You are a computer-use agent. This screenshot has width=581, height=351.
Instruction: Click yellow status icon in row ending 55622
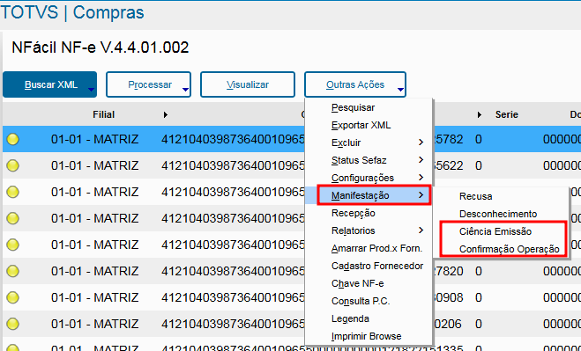[12, 165]
